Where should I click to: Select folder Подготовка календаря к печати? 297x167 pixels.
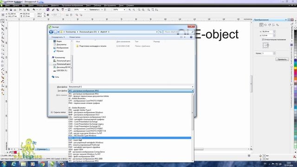click(x=93, y=46)
